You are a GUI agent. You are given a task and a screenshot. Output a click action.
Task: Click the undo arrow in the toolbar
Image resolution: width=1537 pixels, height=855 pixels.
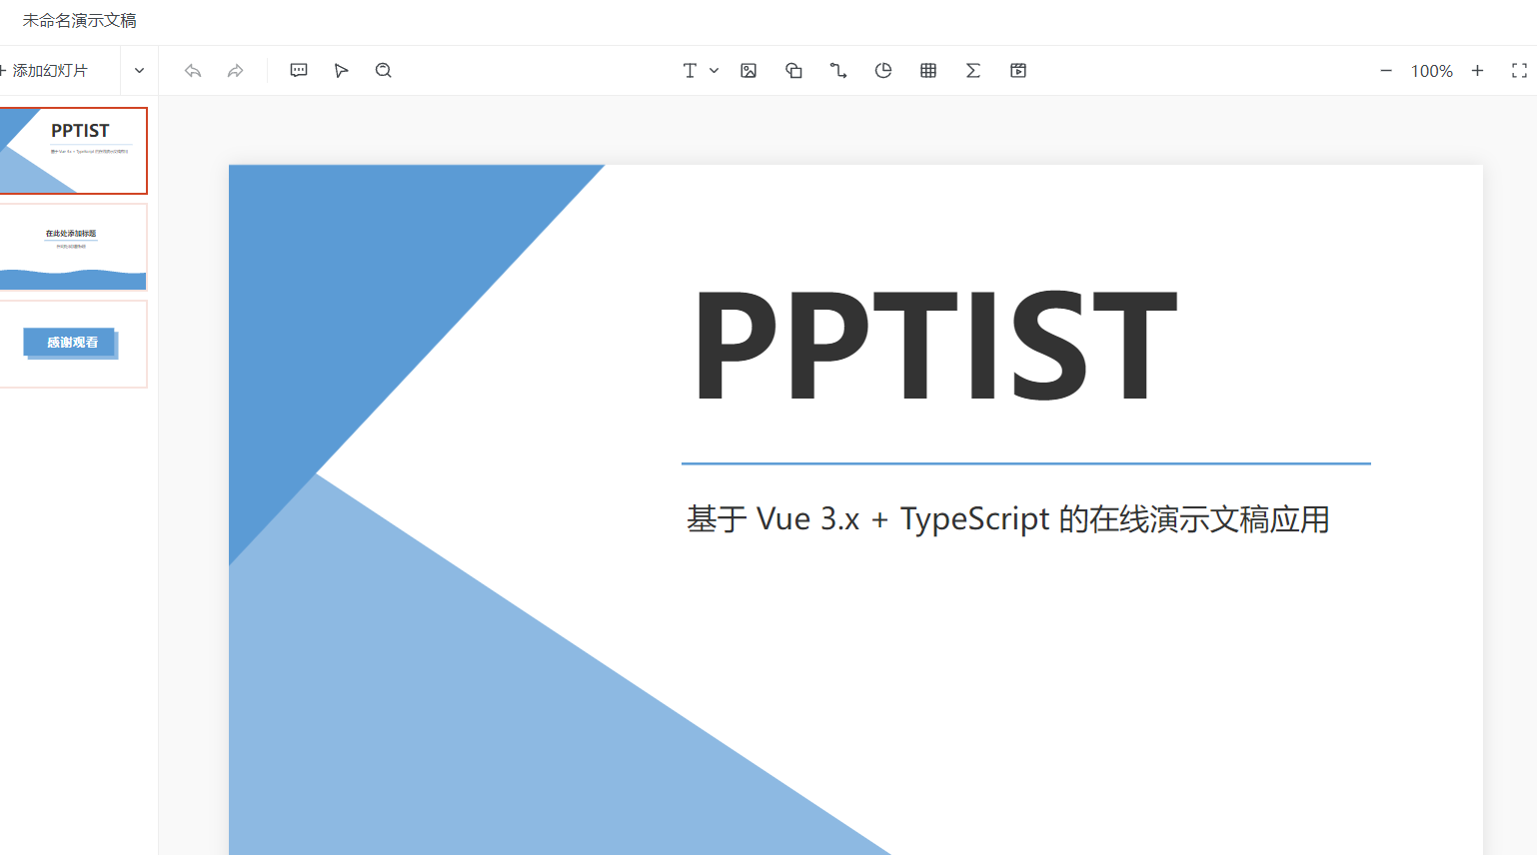[x=192, y=70]
